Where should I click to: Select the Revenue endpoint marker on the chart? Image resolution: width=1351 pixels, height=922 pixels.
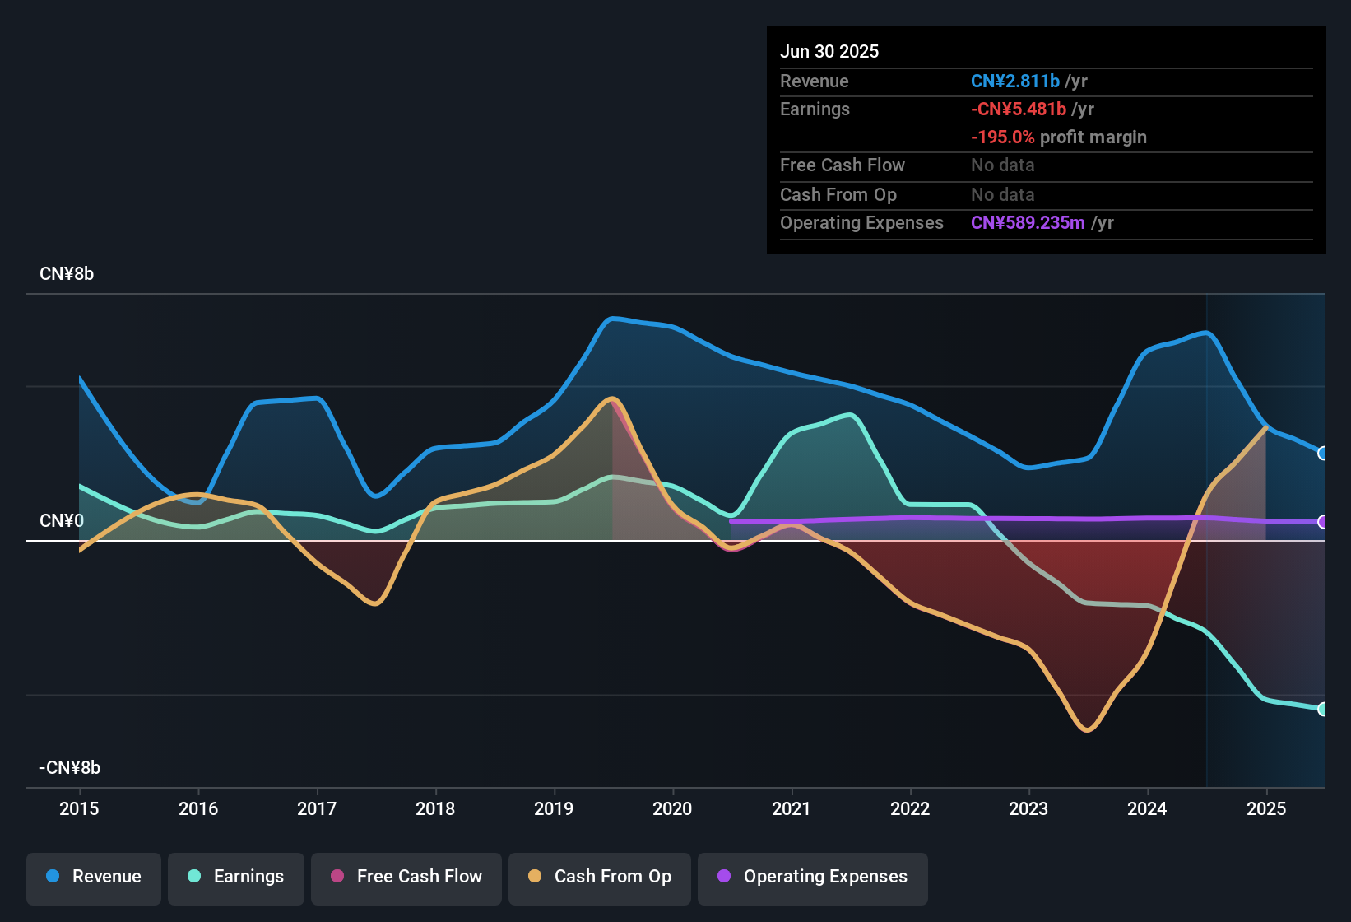1323,454
